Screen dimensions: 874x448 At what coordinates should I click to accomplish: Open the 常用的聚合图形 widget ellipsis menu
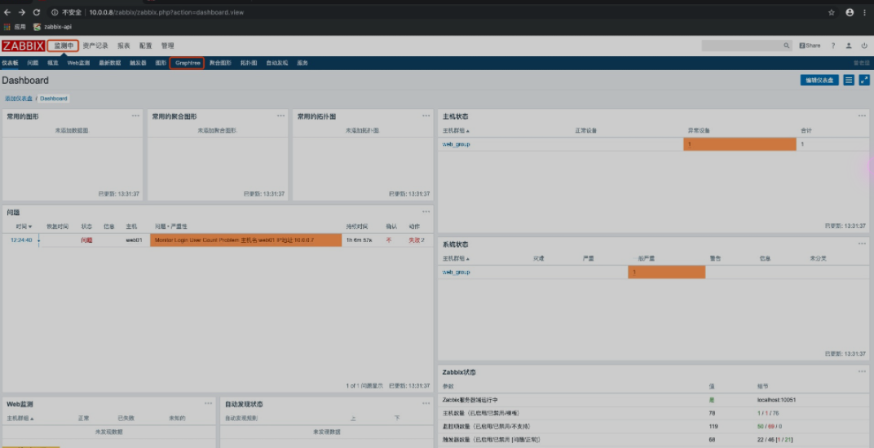pyautogui.click(x=281, y=116)
